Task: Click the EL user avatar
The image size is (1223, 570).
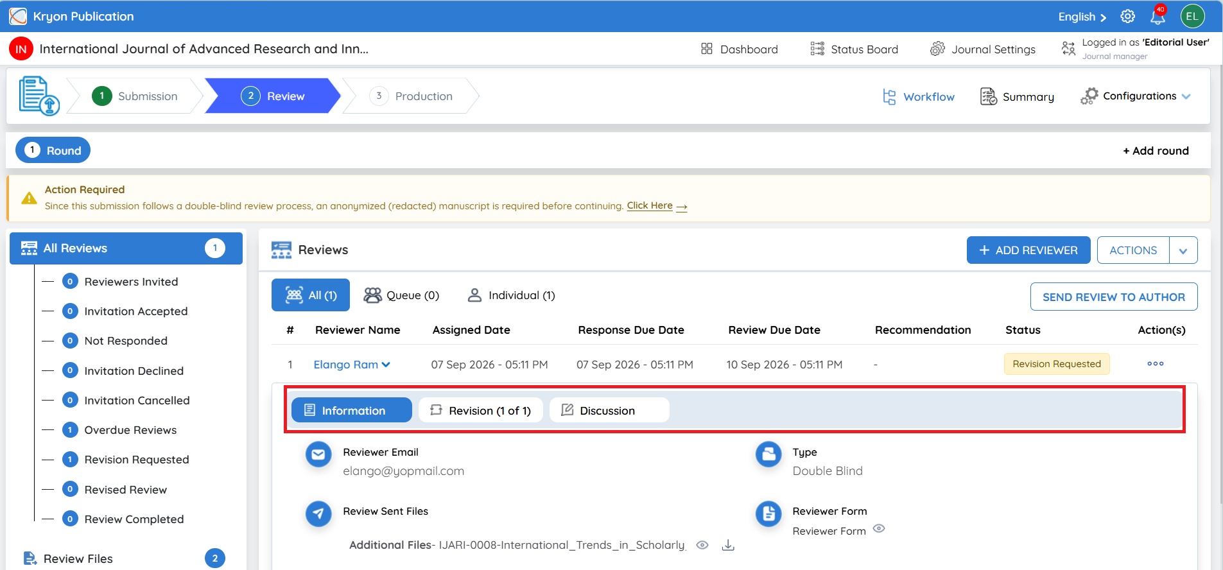Action: (1192, 16)
